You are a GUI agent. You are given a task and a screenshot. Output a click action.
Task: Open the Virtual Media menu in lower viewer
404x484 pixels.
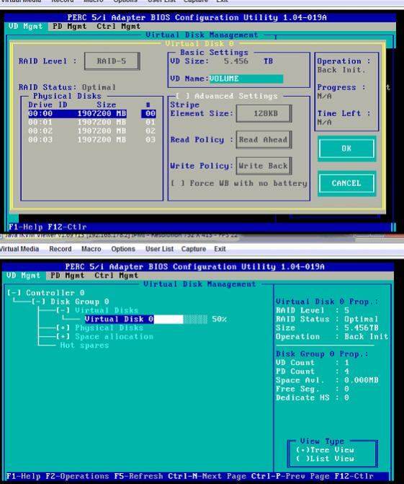coord(19,249)
